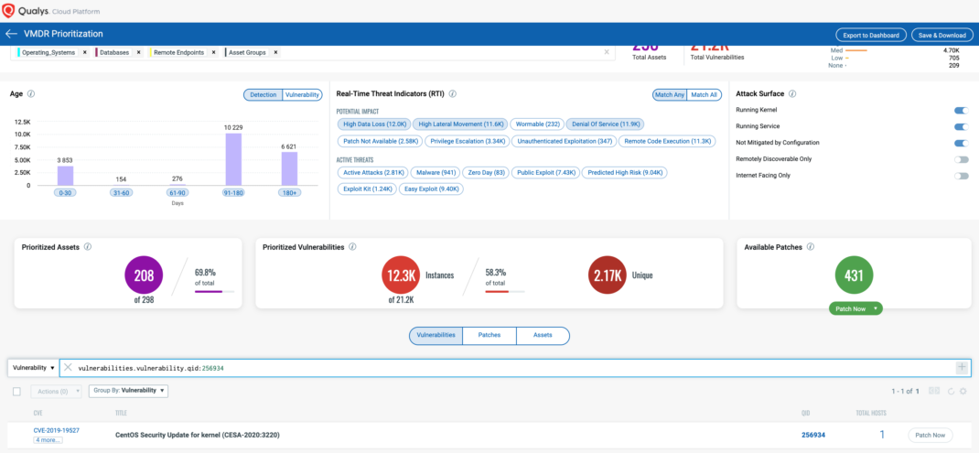Click the back arrow beside VMDR Prioritization

11,34
